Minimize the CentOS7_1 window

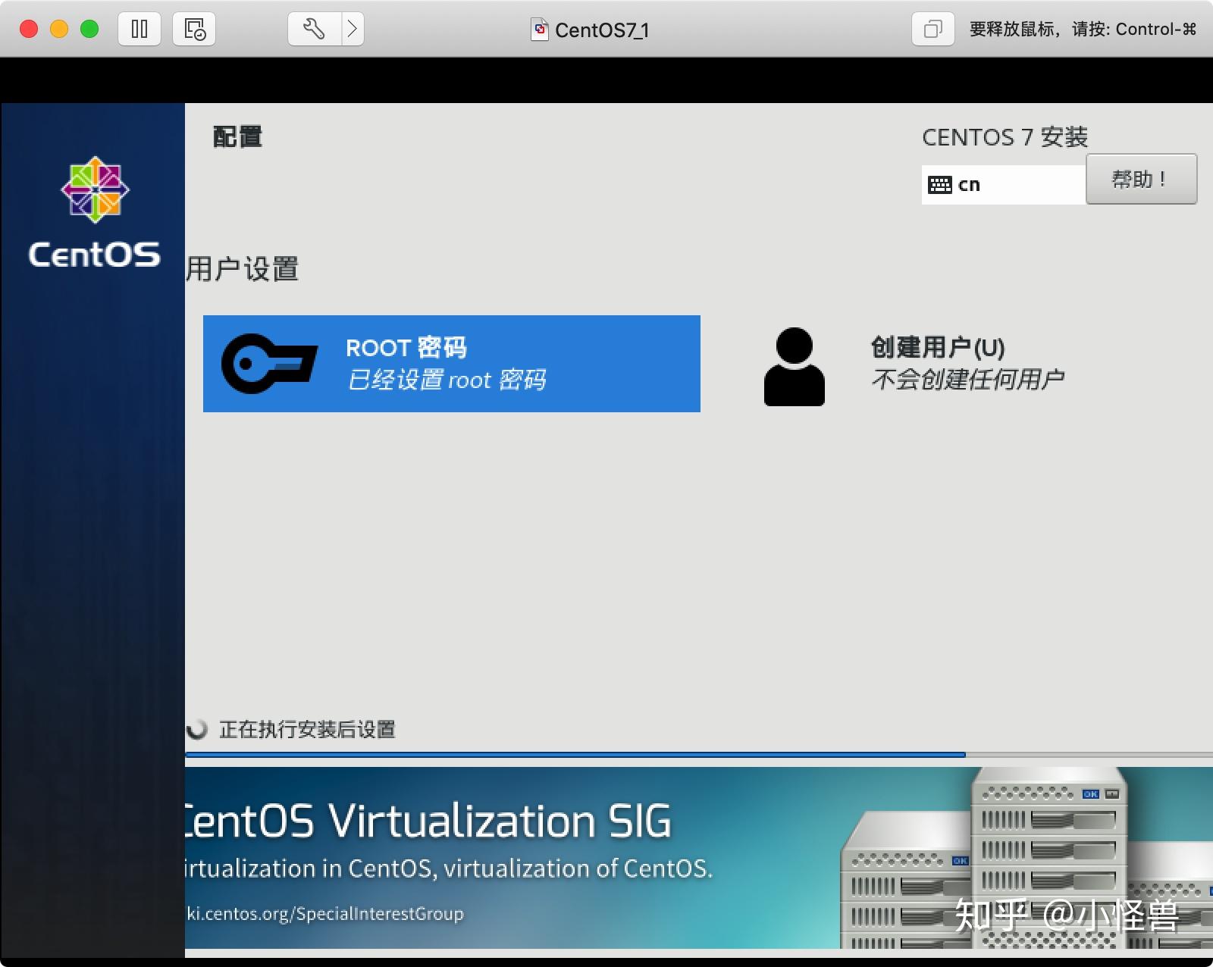click(x=59, y=29)
